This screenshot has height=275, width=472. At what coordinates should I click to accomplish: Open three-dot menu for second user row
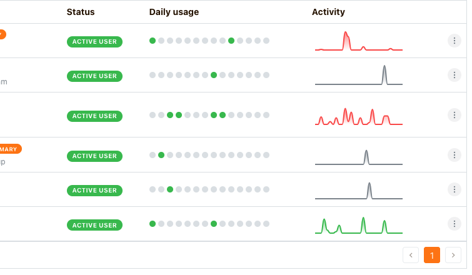pyautogui.click(x=454, y=76)
